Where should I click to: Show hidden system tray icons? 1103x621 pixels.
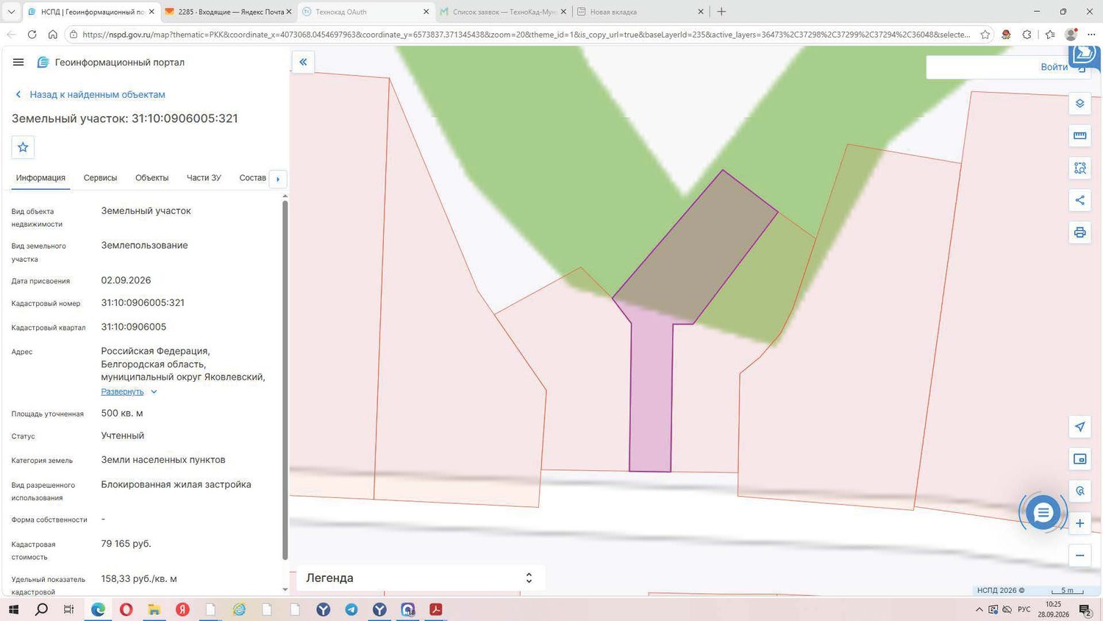(979, 609)
